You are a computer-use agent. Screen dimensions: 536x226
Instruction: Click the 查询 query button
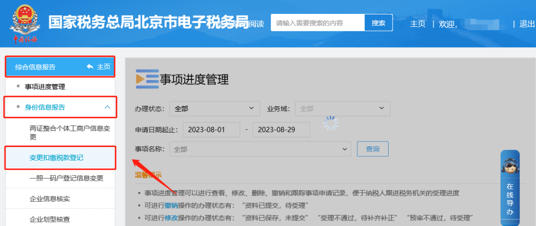(373, 149)
